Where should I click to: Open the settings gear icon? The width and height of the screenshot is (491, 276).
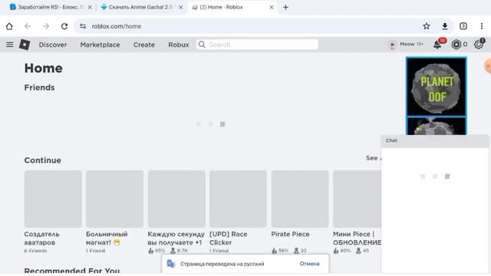click(479, 44)
